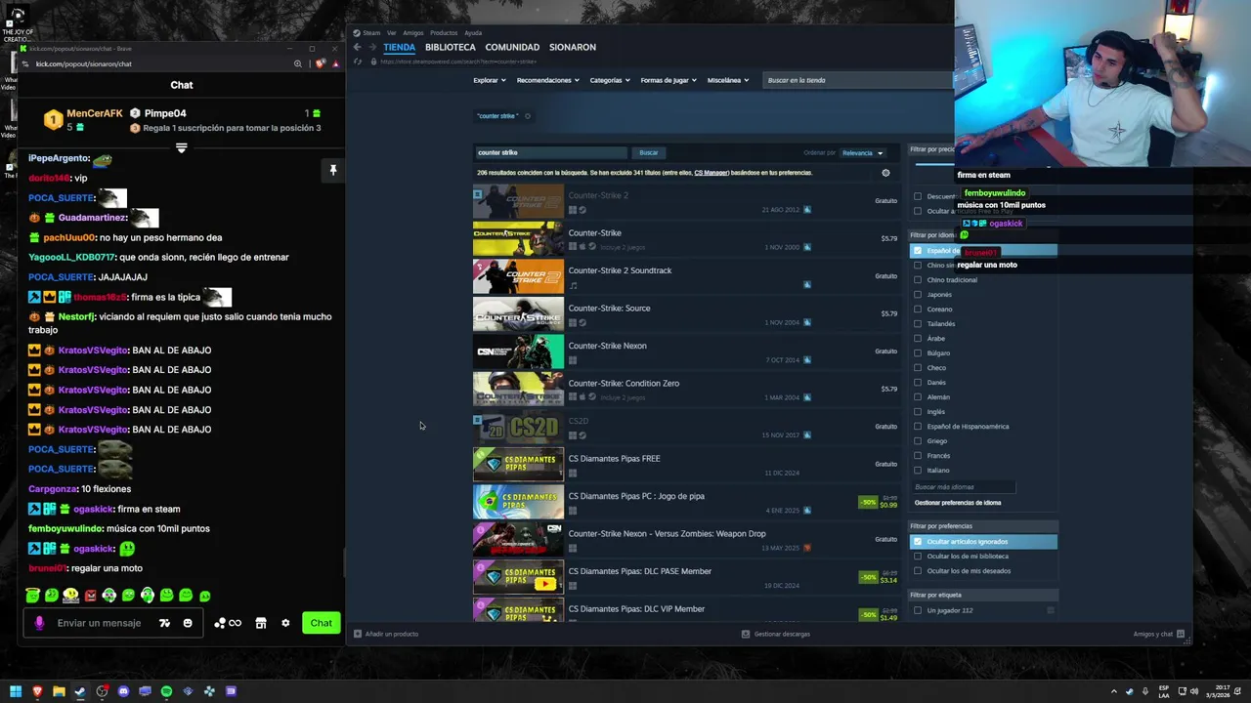
Task: Select the red angry emote
Action: pyautogui.click(x=90, y=595)
